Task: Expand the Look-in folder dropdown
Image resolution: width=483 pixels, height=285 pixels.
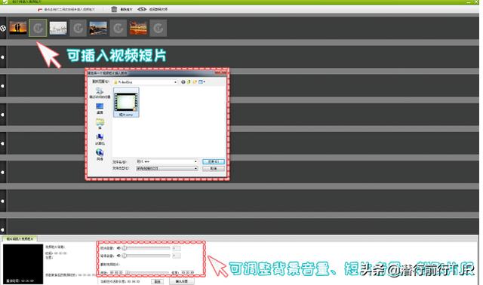Action: click(x=176, y=82)
